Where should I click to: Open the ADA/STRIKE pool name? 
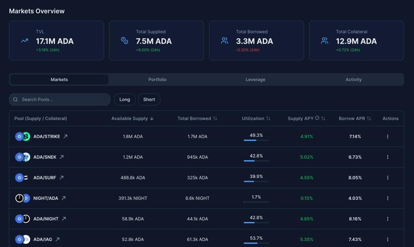(x=46, y=137)
